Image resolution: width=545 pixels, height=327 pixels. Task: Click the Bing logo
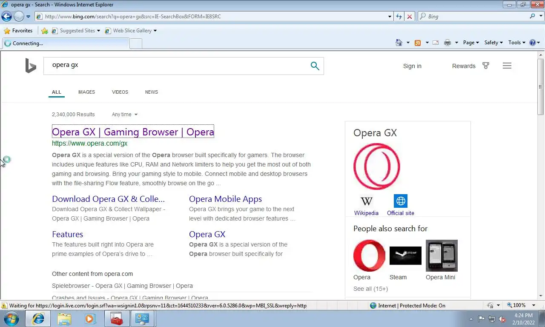point(31,66)
